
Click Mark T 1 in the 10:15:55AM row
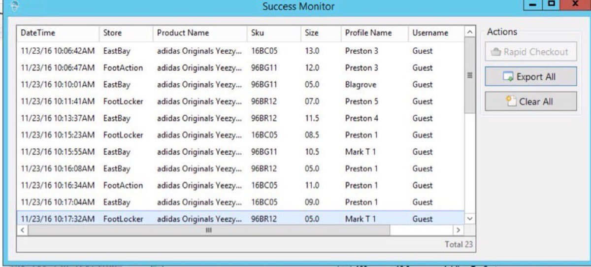click(360, 152)
